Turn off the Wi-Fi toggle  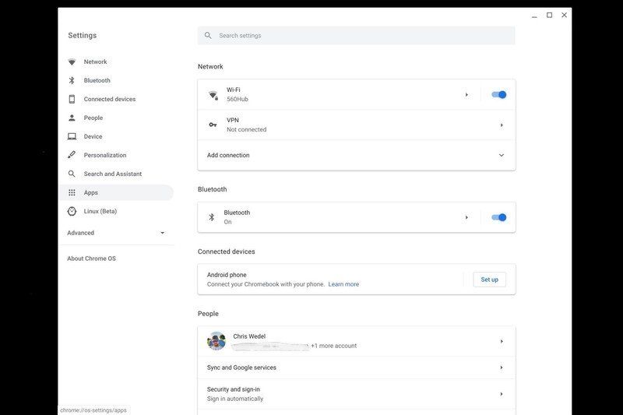(498, 95)
